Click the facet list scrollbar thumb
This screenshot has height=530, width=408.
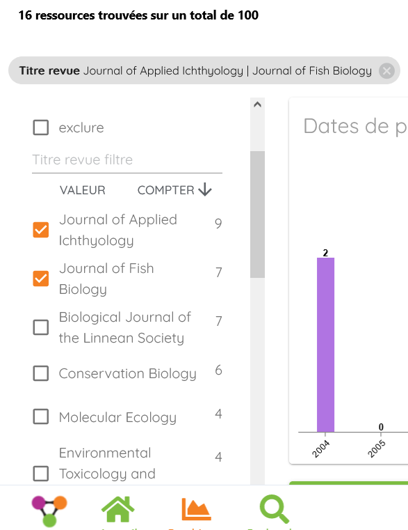click(257, 215)
